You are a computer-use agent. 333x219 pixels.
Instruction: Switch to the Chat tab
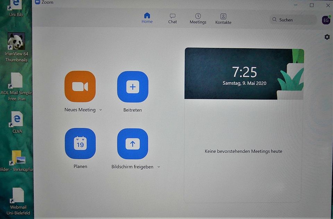pyautogui.click(x=172, y=19)
